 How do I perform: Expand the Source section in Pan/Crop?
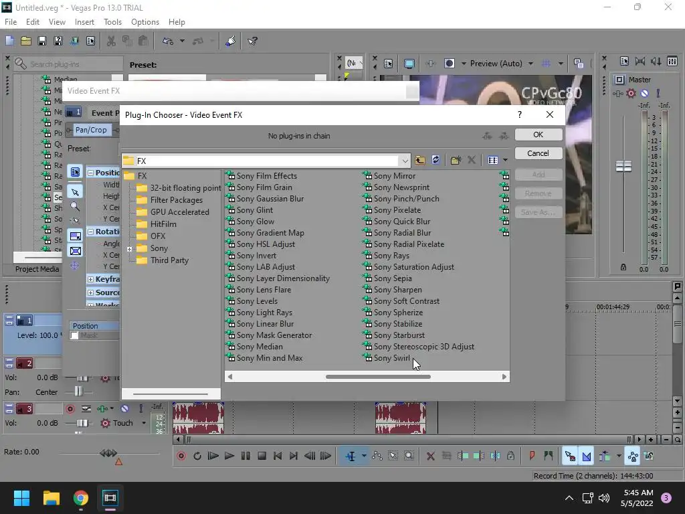[90, 292]
